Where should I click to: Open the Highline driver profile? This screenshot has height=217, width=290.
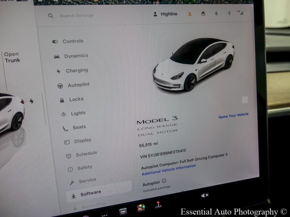coord(165,14)
